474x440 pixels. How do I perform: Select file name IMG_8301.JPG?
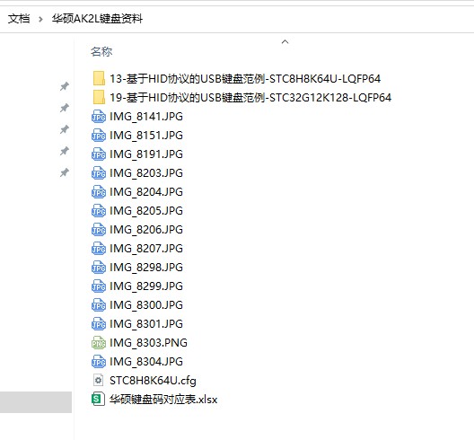[x=146, y=323]
